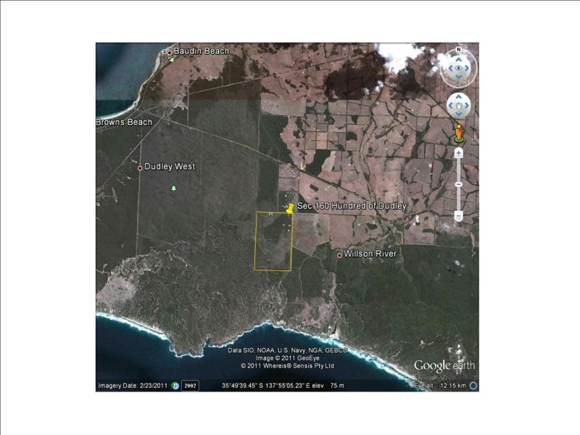Screen dimensions: 580x435
Task: Click the Sec 160 Hundred of Dudley label
Action: [x=352, y=207]
